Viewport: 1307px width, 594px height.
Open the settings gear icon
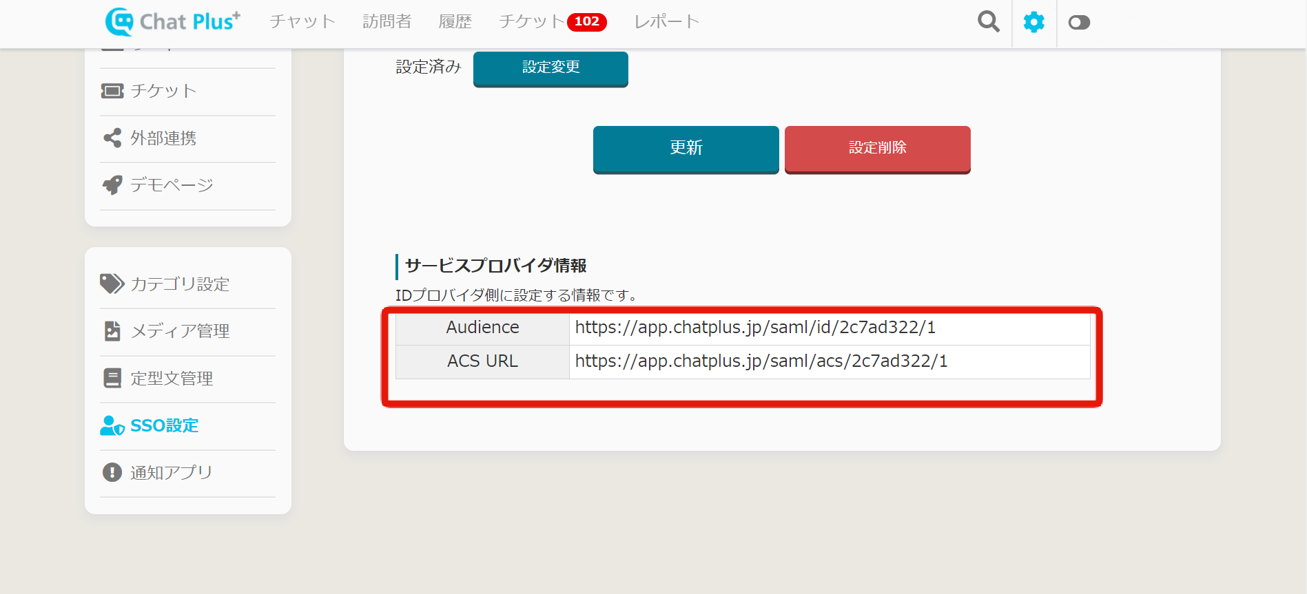point(1033,22)
